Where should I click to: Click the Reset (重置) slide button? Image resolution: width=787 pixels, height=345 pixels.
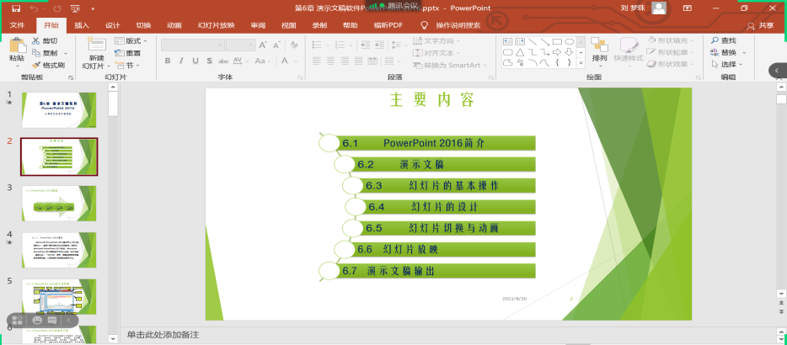[x=127, y=53]
